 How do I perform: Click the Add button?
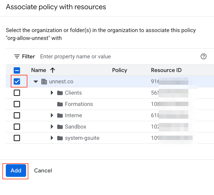coord(16,171)
